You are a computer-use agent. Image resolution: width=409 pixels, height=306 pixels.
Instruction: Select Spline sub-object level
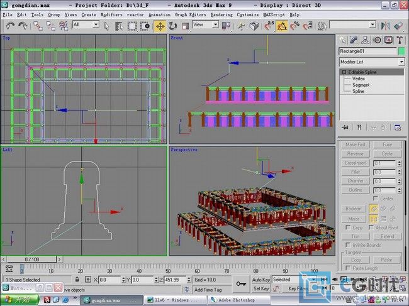click(358, 91)
